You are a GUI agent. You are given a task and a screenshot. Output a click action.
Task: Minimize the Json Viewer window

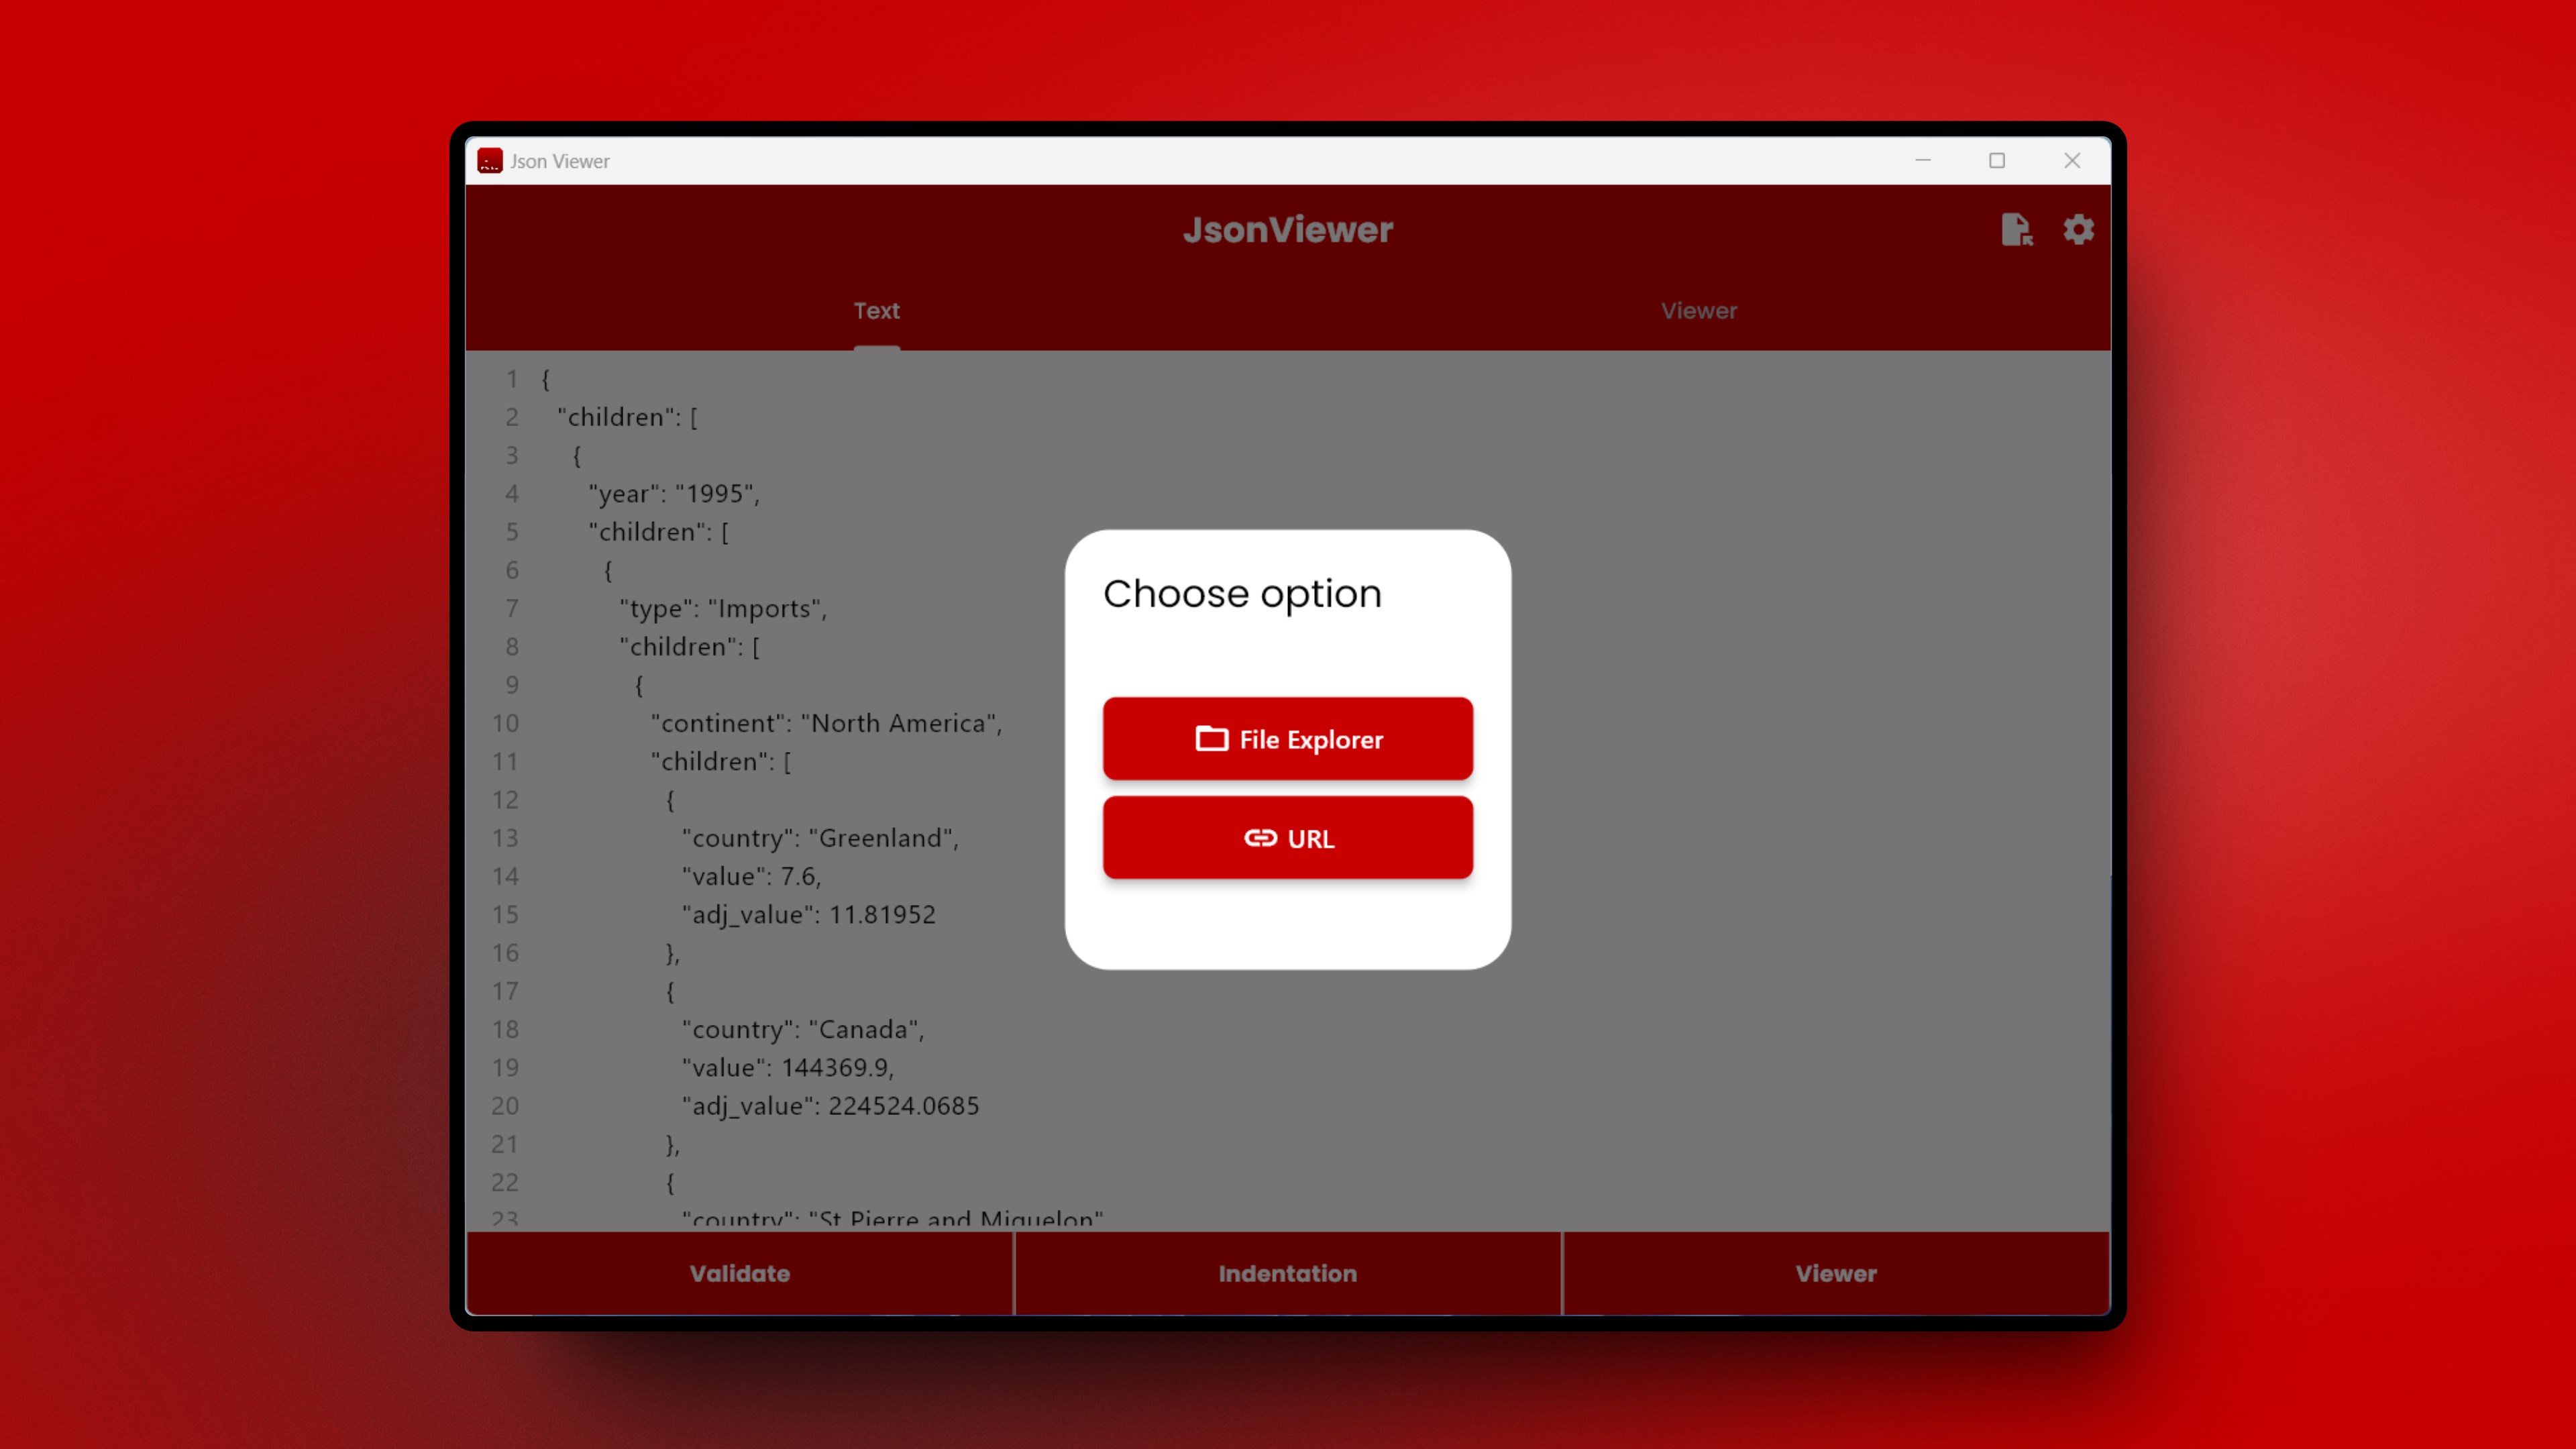(1922, 161)
